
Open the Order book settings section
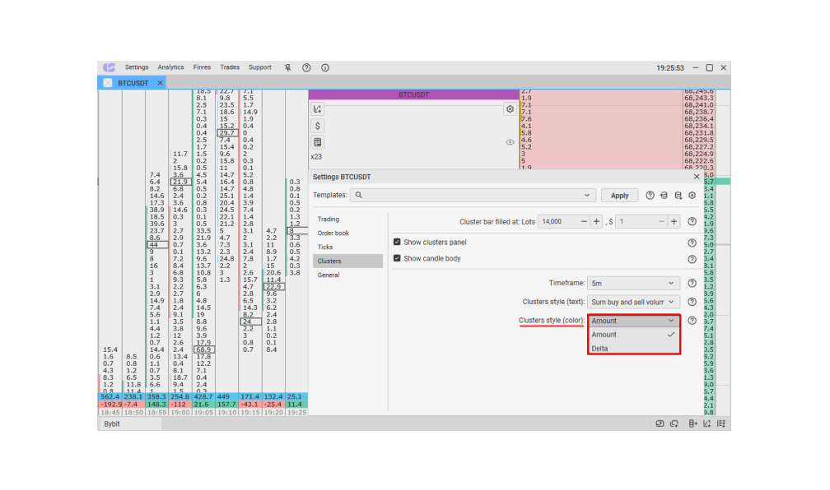pyautogui.click(x=347, y=233)
